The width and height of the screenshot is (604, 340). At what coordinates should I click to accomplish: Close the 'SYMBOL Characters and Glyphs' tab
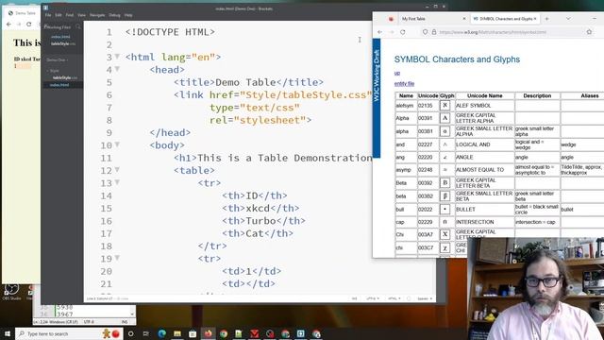[x=535, y=19]
